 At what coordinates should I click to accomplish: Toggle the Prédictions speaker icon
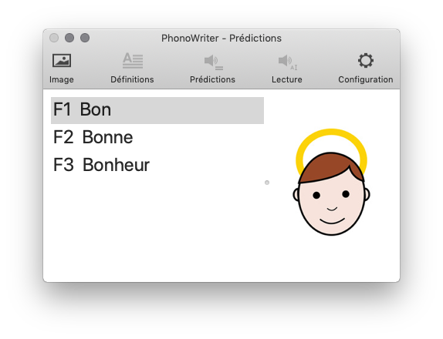click(213, 62)
